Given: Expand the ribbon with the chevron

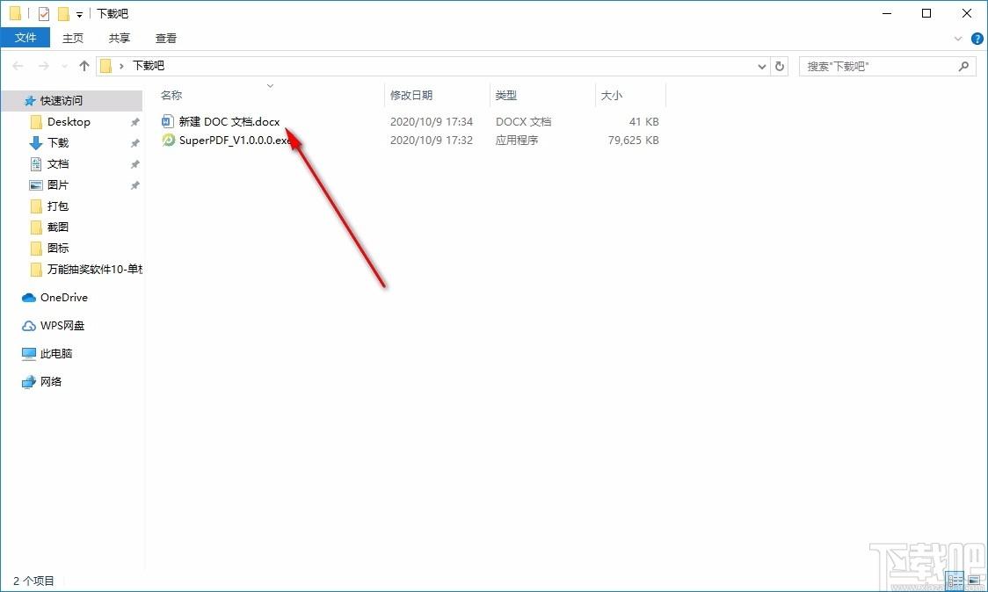Looking at the screenshot, I should [x=958, y=39].
